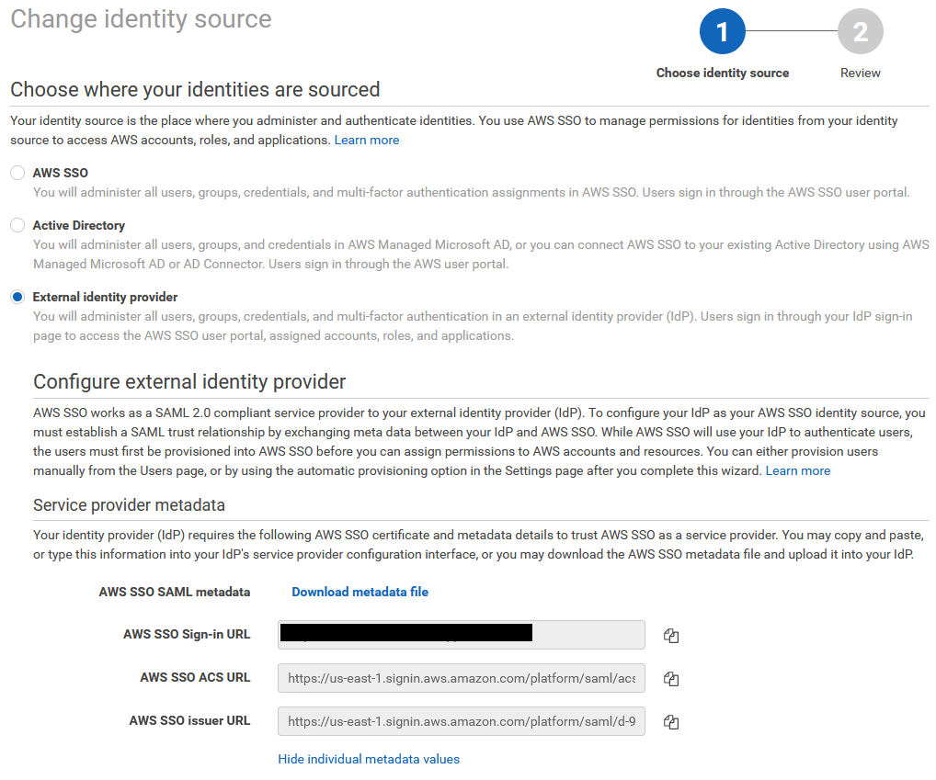936x780 pixels.
Task: Click the step 1 circle indicator
Action: point(722,32)
